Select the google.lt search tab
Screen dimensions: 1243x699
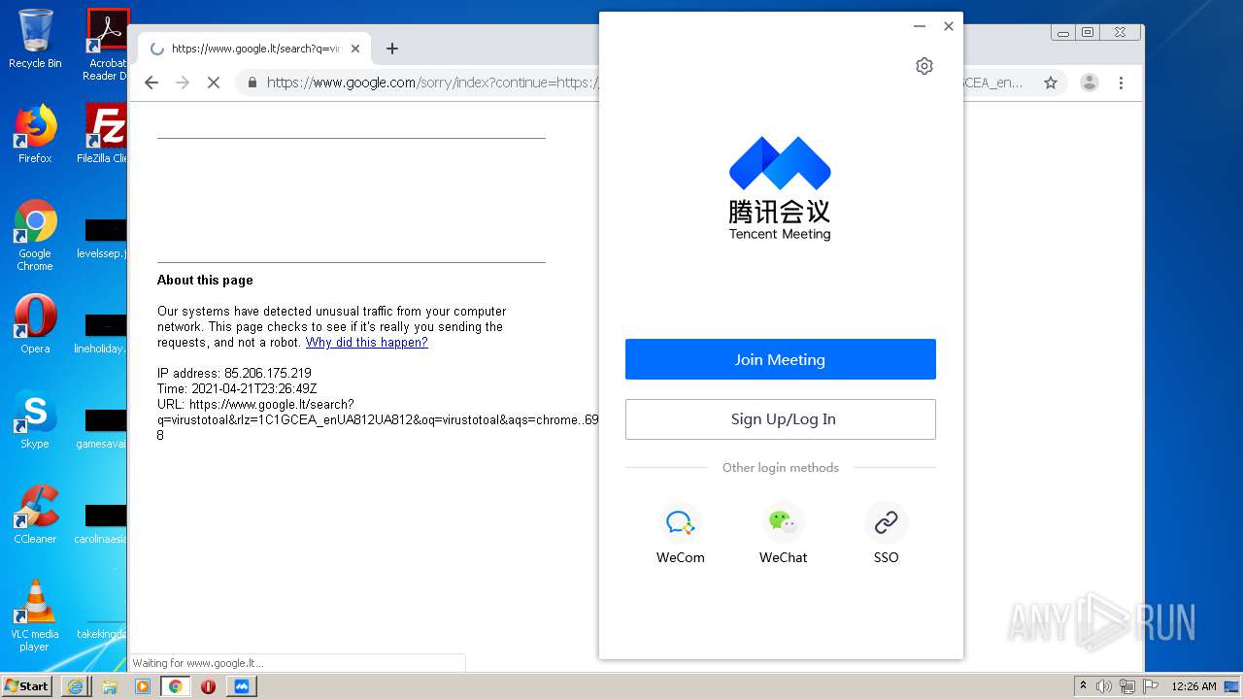(x=254, y=49)
